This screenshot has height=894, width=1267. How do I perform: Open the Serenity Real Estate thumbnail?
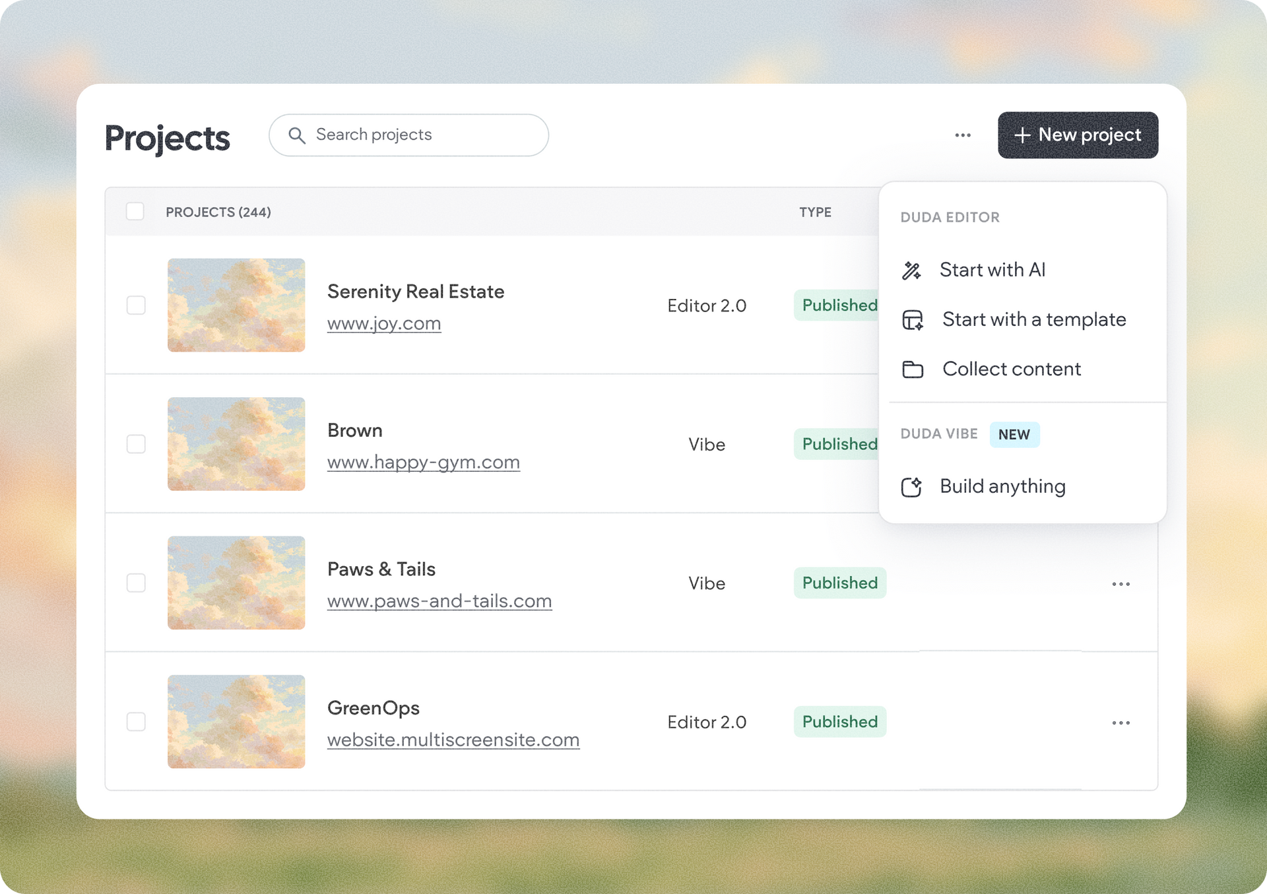pyautogui.click(x=236, y=305)
